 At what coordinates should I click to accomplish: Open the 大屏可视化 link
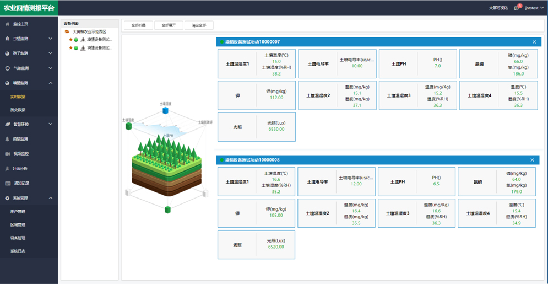(498, 8)
